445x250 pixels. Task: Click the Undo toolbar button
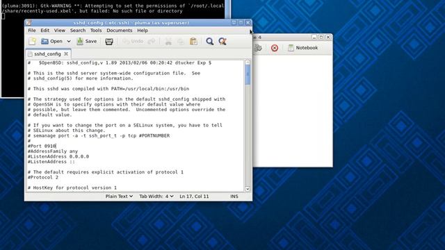click(x=133, y=42)
